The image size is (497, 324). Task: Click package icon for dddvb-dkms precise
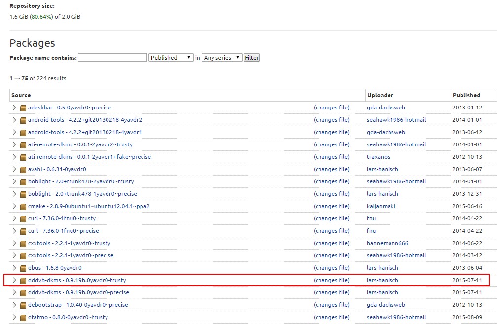coord(23,293)
